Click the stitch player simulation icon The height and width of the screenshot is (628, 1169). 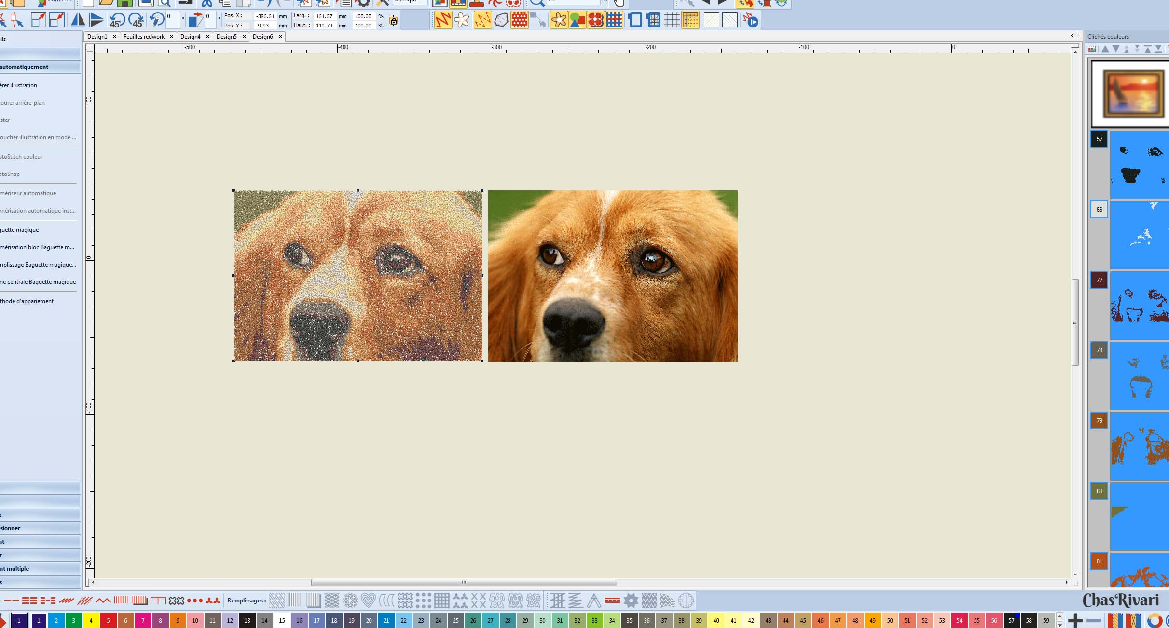click(750, 20)
